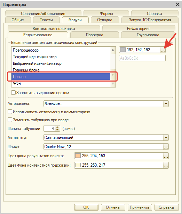Click syntax list scroll down arrow

point(113,84)
